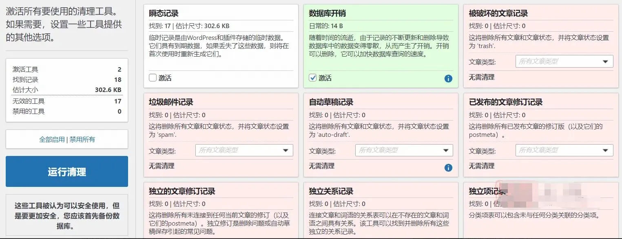Open 文章类型 dropdown in 被破坏的文章记录
The height and width of the screenshot is (239, 622).
pyautogui.click(x=564, y=61)
